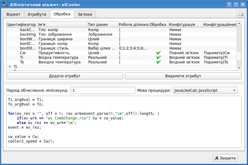Toggle processing checkmark for Cw attribute
Viewport: 248px width, 165px height.
pos(159,53)
